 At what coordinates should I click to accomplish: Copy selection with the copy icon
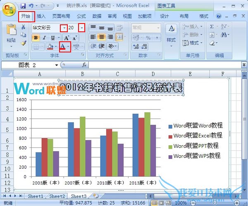(x=23, y=35)
